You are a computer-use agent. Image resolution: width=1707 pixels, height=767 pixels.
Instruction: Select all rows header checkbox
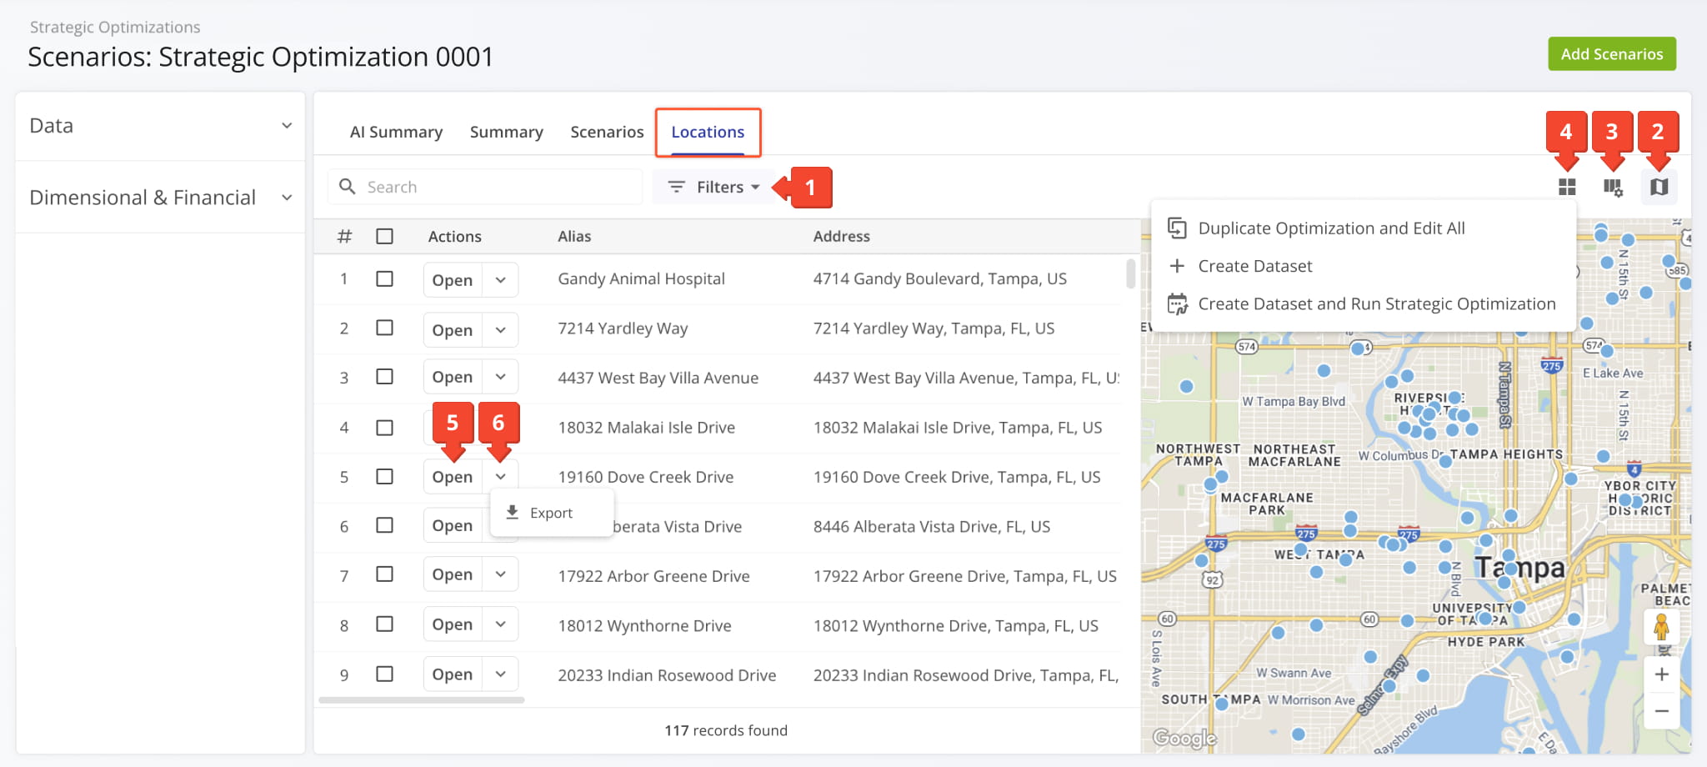coord(384,236)
